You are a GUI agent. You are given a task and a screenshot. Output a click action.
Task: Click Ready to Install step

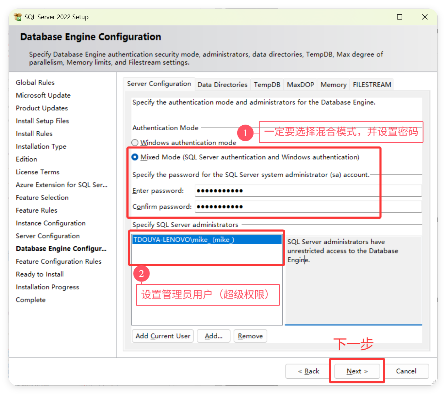tap(40, 274)
